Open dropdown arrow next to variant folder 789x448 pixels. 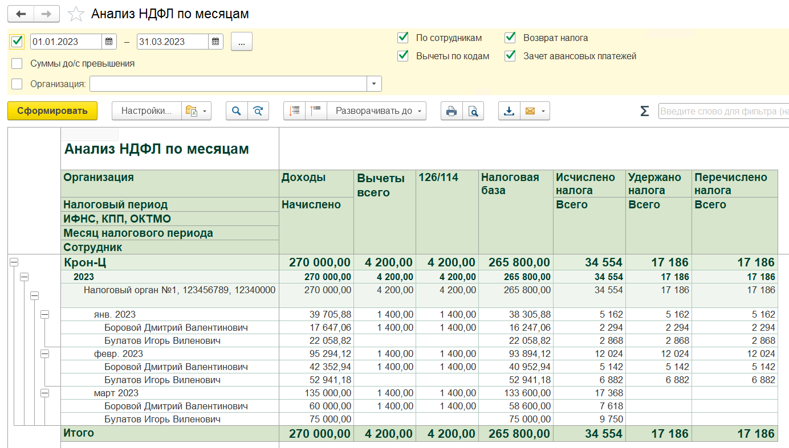[x=205, y=111]
